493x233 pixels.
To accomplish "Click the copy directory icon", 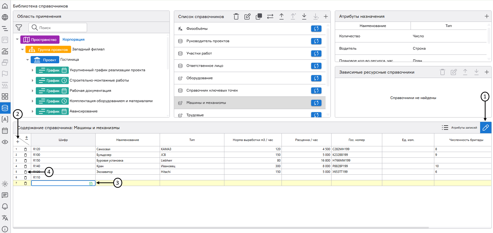I will [x=259, y=17].
